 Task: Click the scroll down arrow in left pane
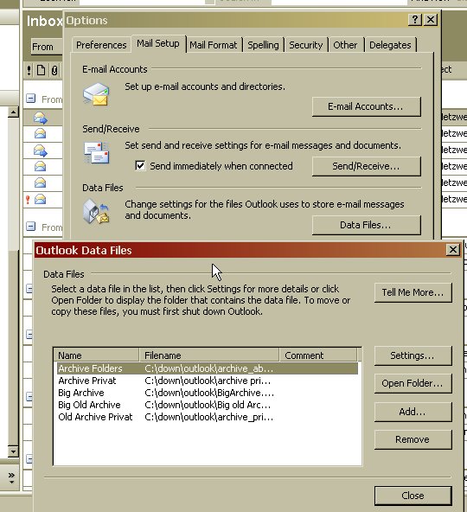[x=13, y=451]
